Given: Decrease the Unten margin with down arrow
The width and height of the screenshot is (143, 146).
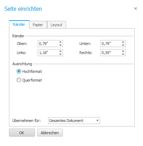Looking at the screenshot, I should tap(123, 45).
